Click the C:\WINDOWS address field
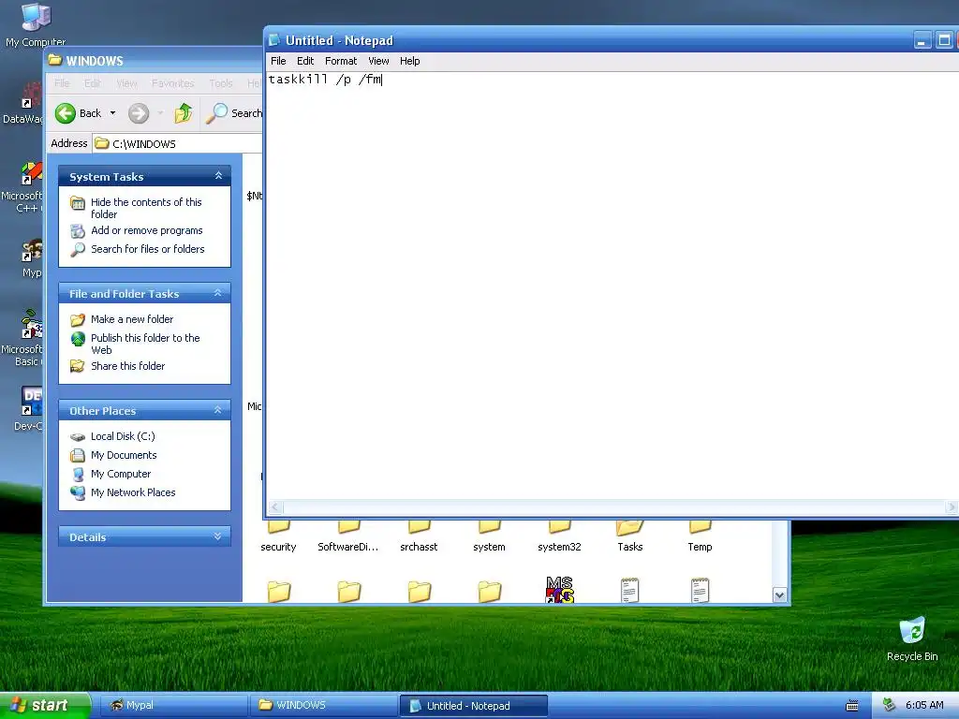Viewport: 959px width, 719px height. point(177,143)
